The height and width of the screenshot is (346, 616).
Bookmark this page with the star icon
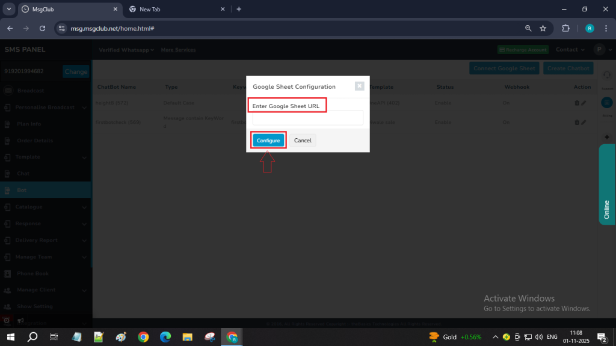543,28
